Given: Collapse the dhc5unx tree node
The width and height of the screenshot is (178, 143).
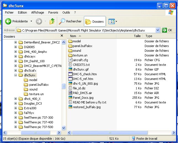Looking at the screenshot, I should (15, 75).
